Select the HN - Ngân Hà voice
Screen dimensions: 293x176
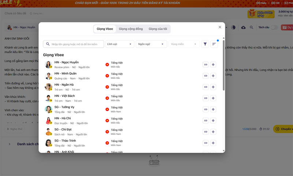pos(66,87)
